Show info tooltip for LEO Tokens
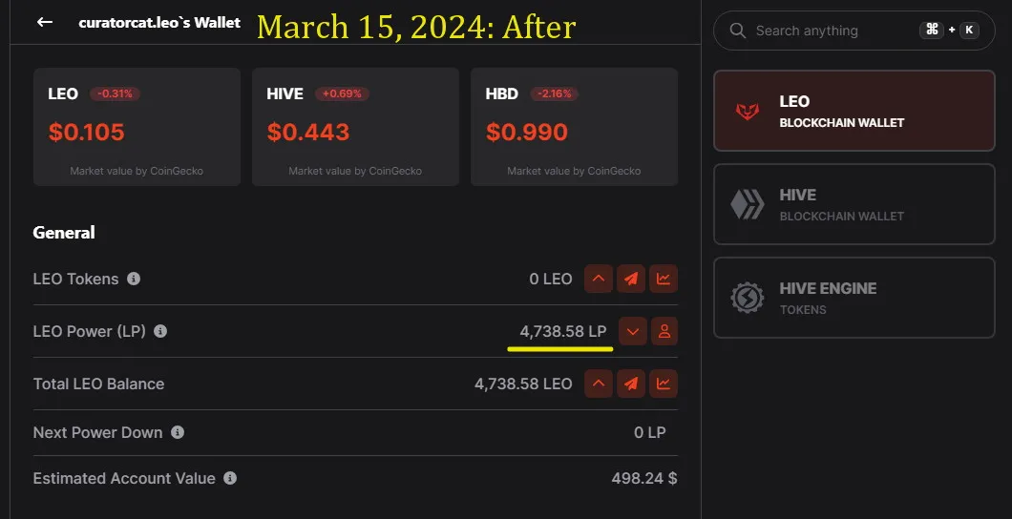 pos(134,279)
